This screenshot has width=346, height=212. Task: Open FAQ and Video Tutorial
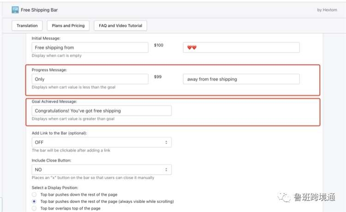tap(120, 25)
